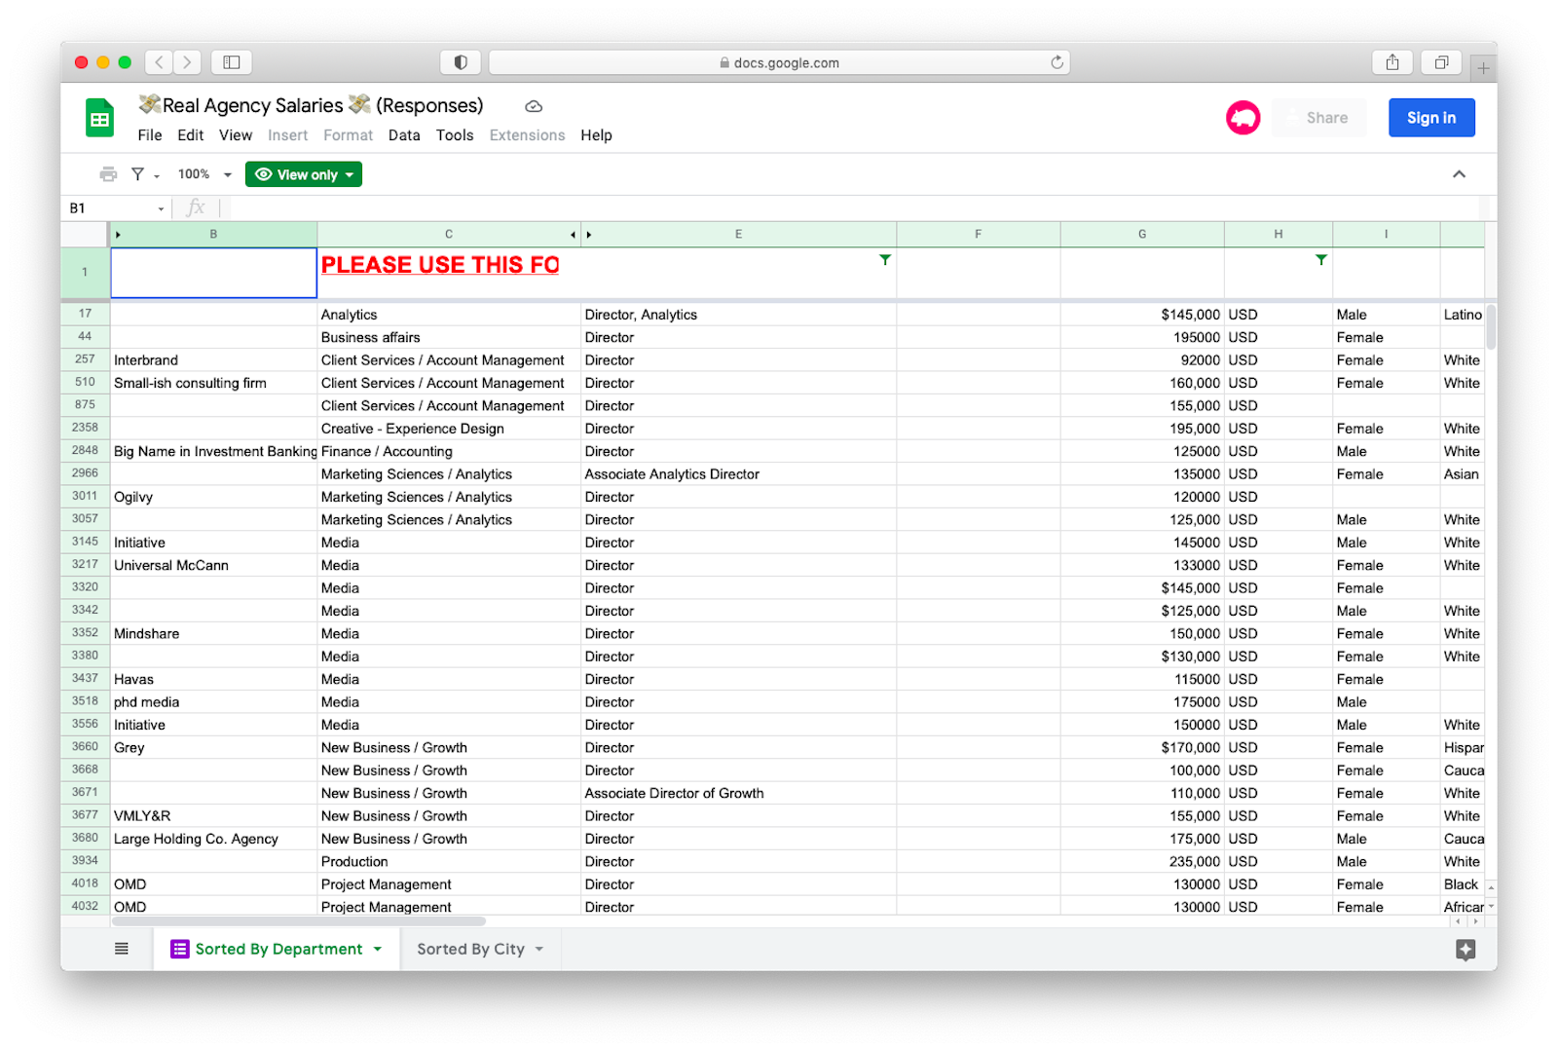Toggle the Safari sidebar button
Image resolution: width=1558 pixels, height=1051 pixels.
pos(232,62)
